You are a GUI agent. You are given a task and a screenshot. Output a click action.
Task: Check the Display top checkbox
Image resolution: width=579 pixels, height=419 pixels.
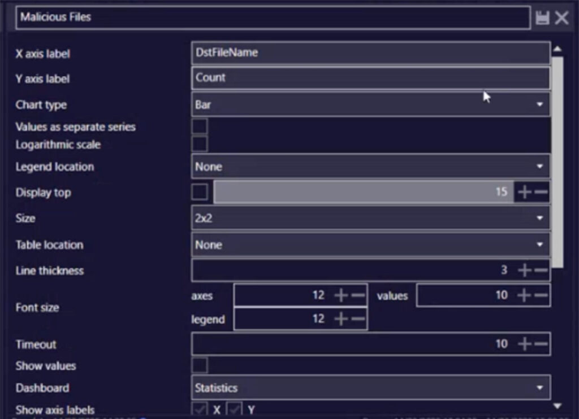pos(200,192)
